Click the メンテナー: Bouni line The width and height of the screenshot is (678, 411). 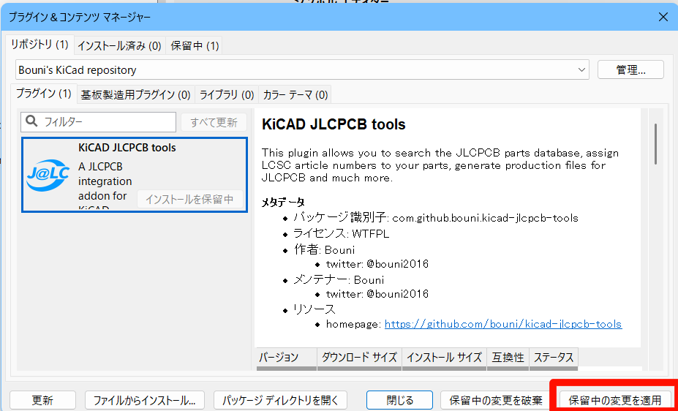[339, 280]
